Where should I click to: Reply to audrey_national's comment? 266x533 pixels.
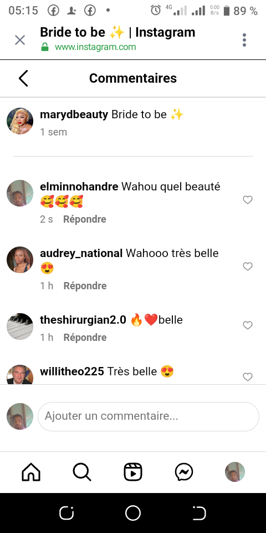tap(85, 286)
